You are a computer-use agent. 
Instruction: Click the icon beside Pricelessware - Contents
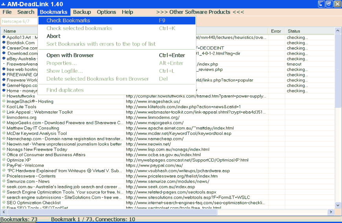pyautogui.click(x=4, y=176)
